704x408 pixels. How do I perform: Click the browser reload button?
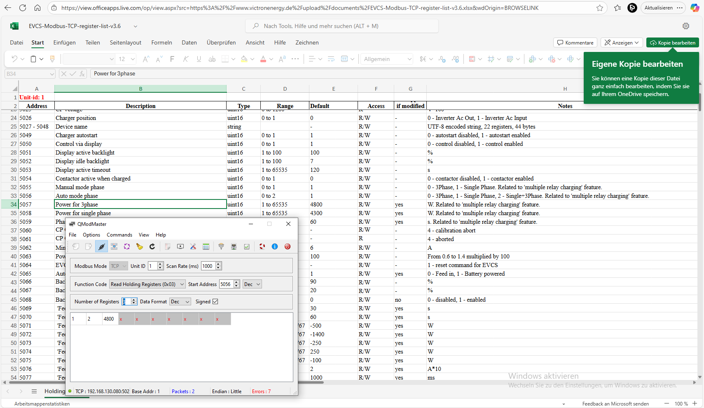point(23,8)
